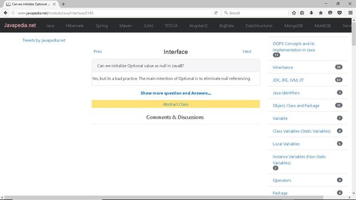Go to the Prev question
Screen dimensions: 356x200
point(98,52)
